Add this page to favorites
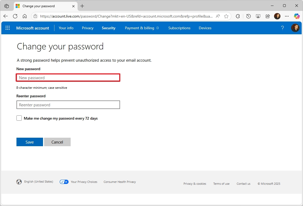Viewport: 303px width, 206px height. [x=226, y=16]
